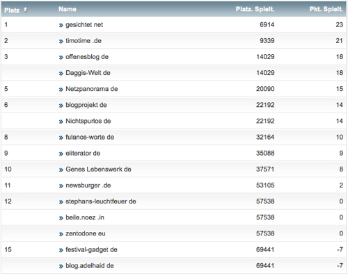348x275 pixels.
Task: Click the chevron icon before gesichtet net
Action: (x=61, y=26)
